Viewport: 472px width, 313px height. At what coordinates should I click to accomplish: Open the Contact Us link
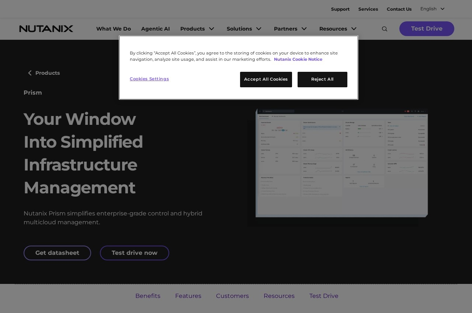point(399,9)
